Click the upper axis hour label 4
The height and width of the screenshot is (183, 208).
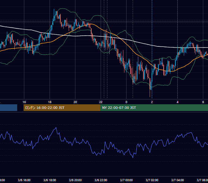click(x=177, y=102)
